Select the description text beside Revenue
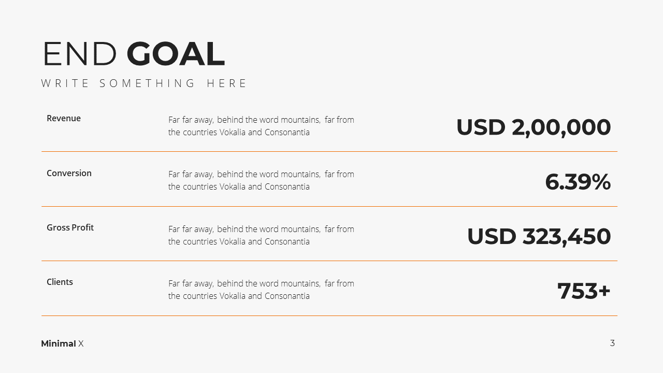The height and width of the screenshot is (373, 663). click(261, 126)
